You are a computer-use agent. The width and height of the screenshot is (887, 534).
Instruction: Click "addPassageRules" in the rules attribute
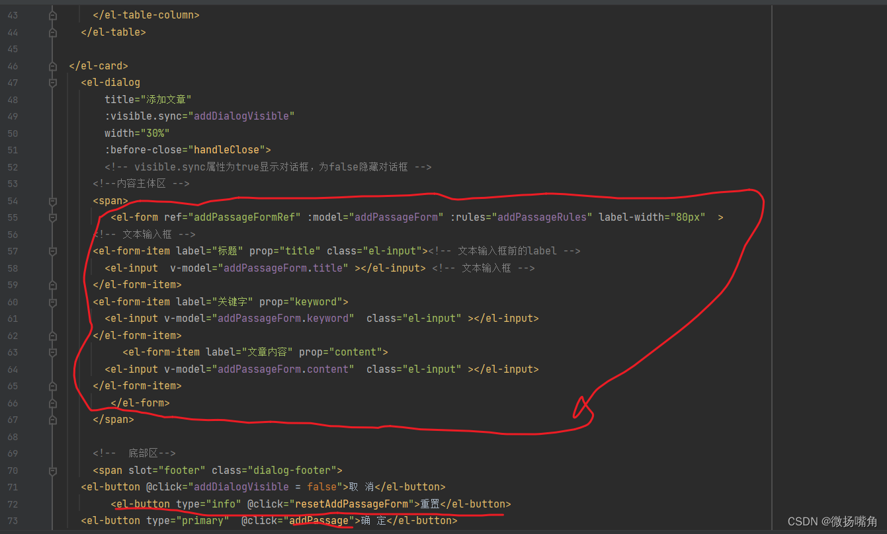tap(542, 217)
